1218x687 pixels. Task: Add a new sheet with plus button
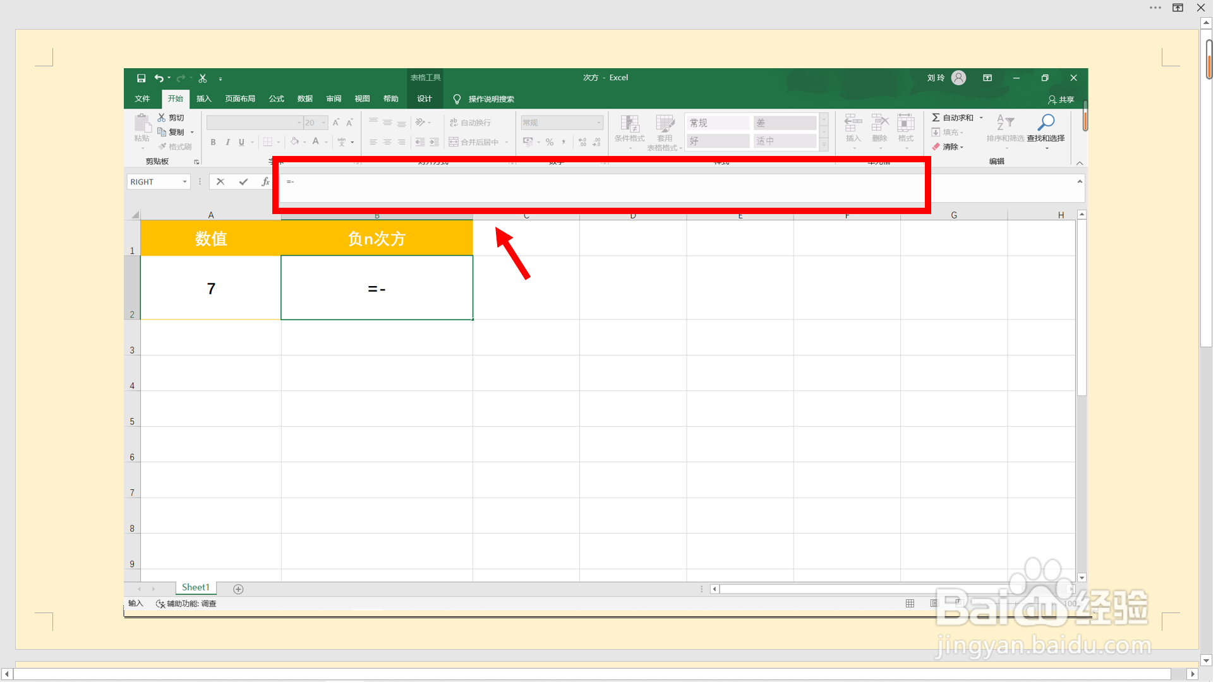coord(238,589)
